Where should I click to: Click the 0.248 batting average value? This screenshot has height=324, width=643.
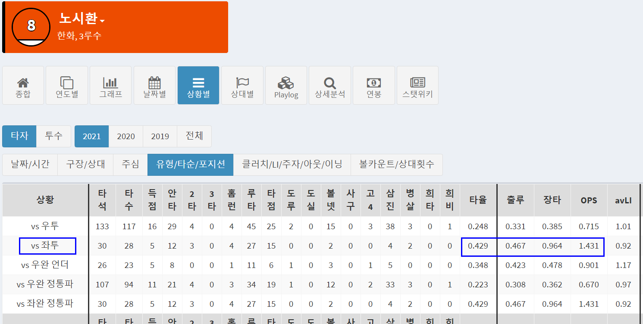478,226
